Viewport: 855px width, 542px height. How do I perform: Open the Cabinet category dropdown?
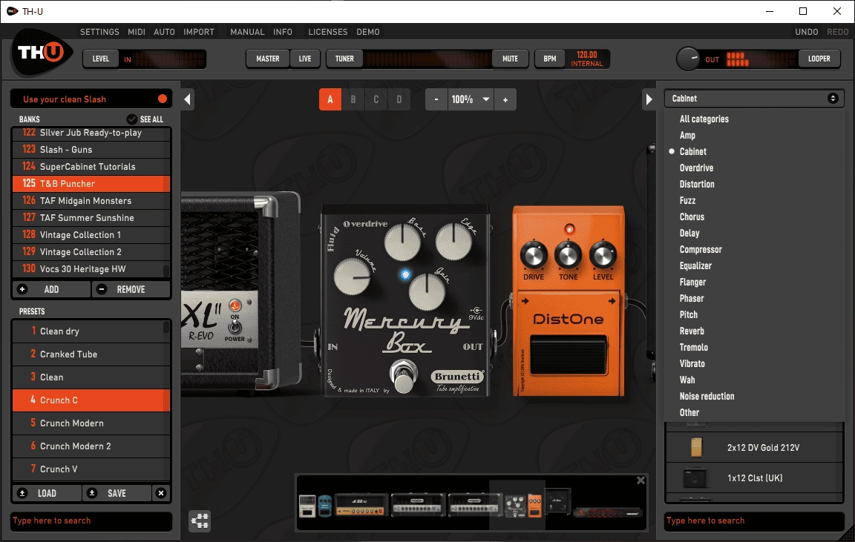[x=754, y=99]
